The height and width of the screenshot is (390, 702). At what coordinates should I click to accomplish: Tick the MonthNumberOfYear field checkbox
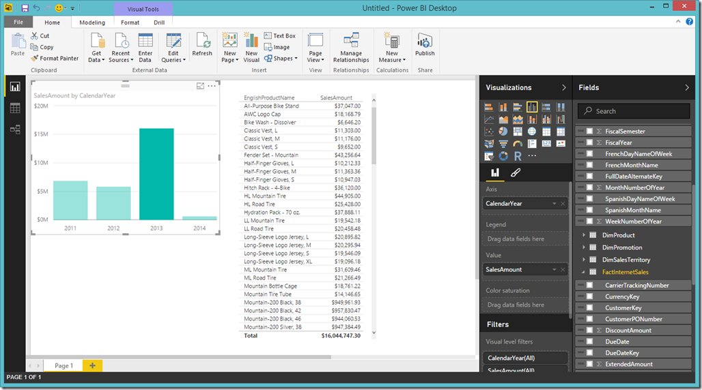tap(589, 187)
